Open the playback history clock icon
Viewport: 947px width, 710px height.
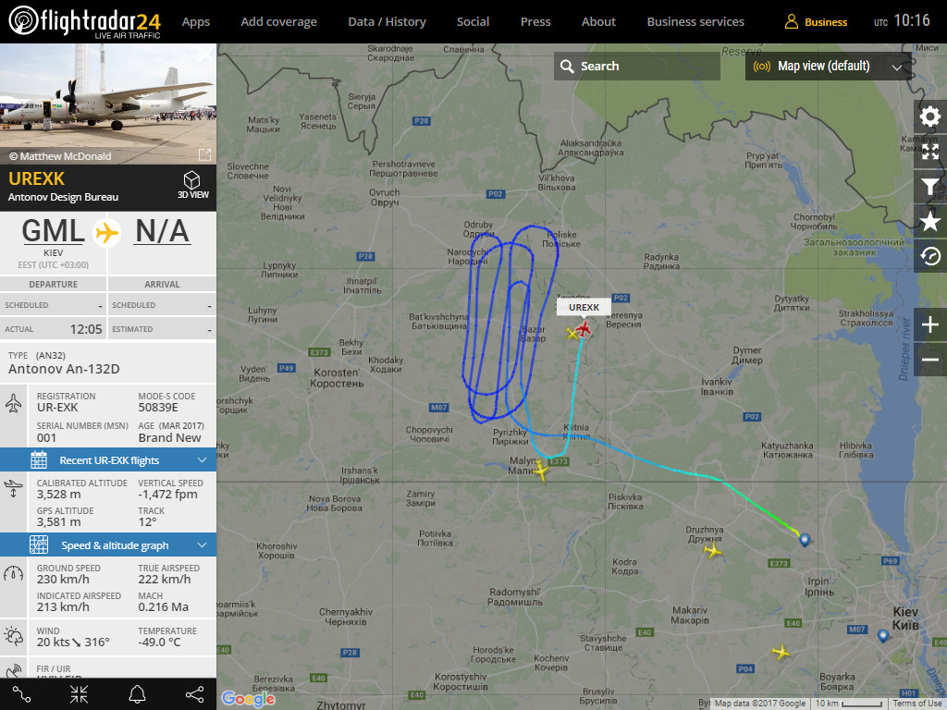click(930, 257)
